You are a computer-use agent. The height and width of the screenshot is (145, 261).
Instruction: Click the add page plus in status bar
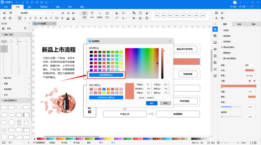[29, 143]
